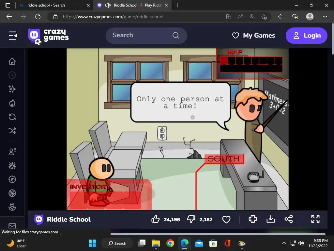The height and width of the screenshot is (251, 334).
Task: Open File Explorer from taskbar
Action: point(156,243)
